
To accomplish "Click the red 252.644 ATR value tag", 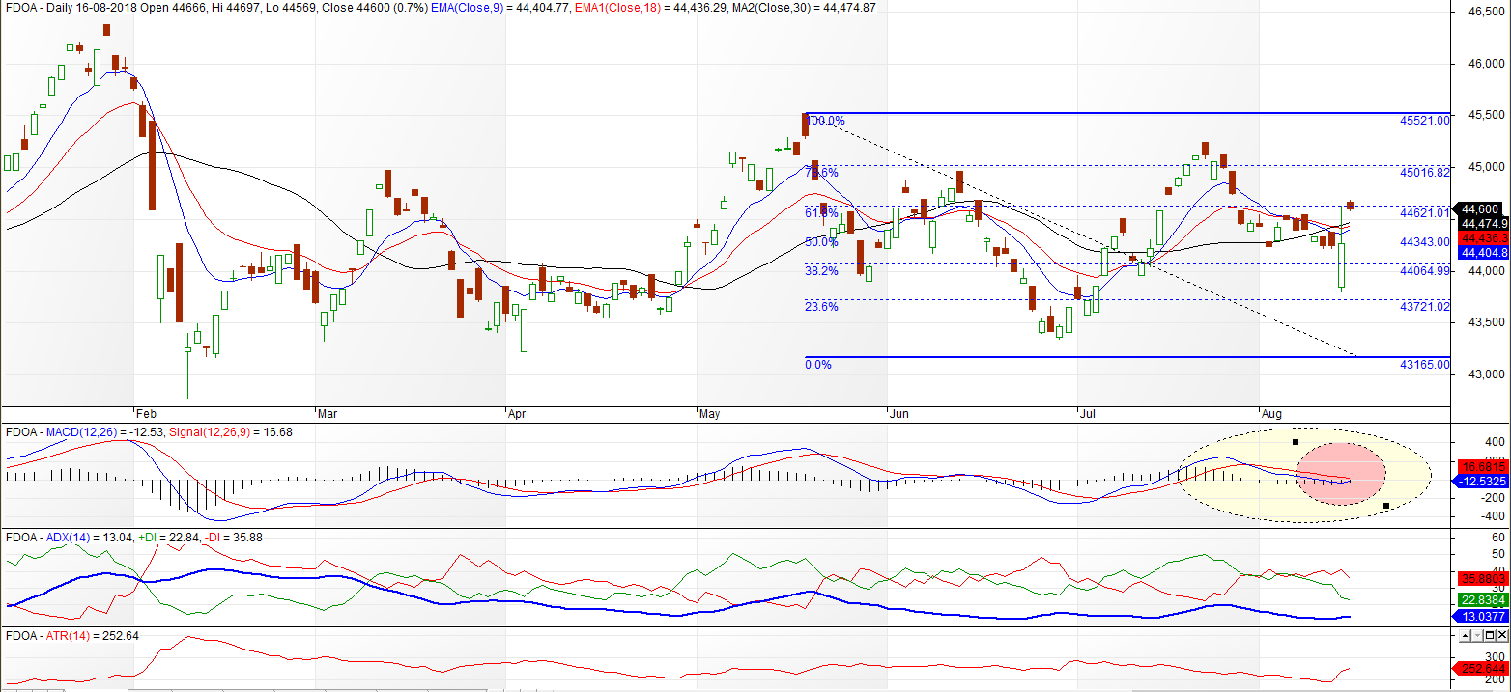I will point(1480,668).
